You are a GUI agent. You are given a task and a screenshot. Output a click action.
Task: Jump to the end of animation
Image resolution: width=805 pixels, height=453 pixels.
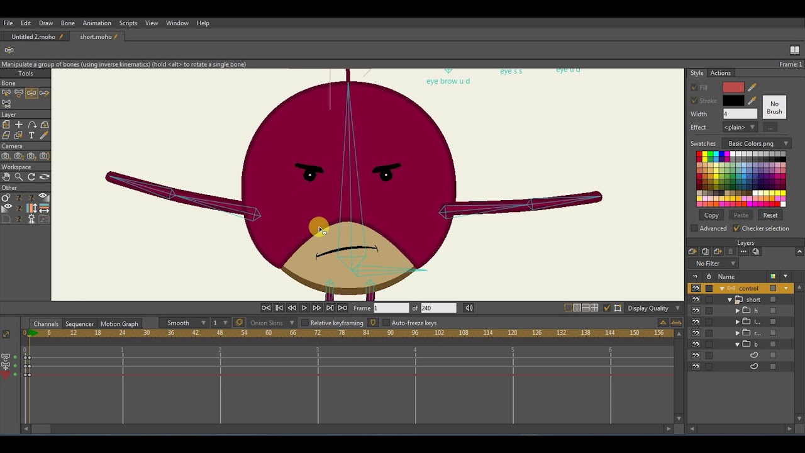343,308
